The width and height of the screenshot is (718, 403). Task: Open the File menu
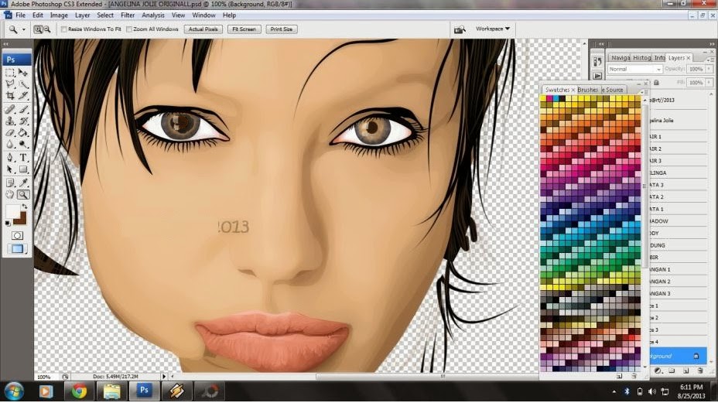coord(21,15)
